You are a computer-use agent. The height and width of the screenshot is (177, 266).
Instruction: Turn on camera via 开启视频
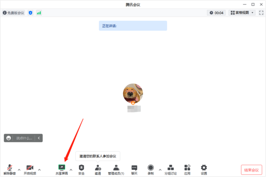(x=30, y=169)
